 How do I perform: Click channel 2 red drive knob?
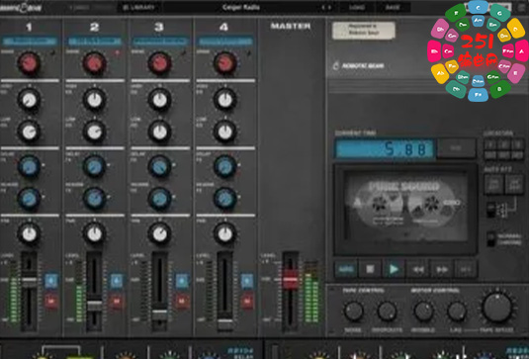pos(95,63)
